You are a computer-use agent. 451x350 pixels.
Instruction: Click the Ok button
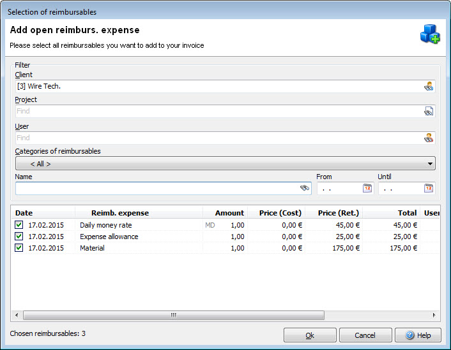click(310, 335)
